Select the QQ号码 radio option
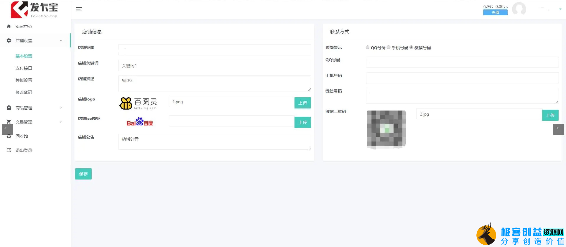566x247 pixels. [368, 47]
